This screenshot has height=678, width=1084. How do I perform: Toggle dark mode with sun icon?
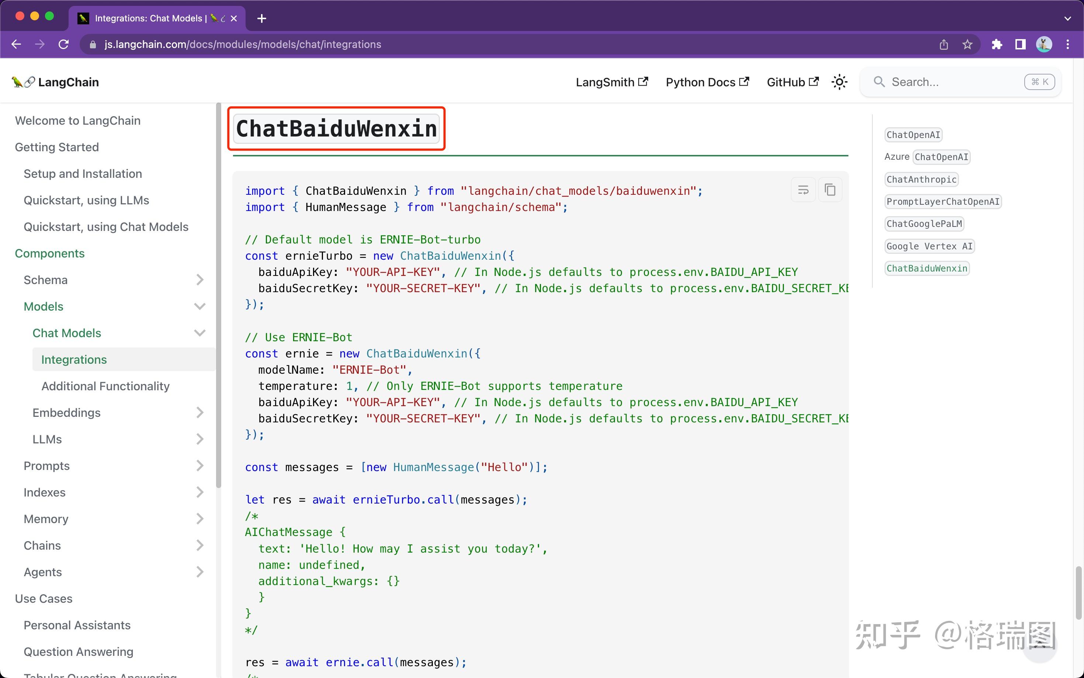point(839,82)
